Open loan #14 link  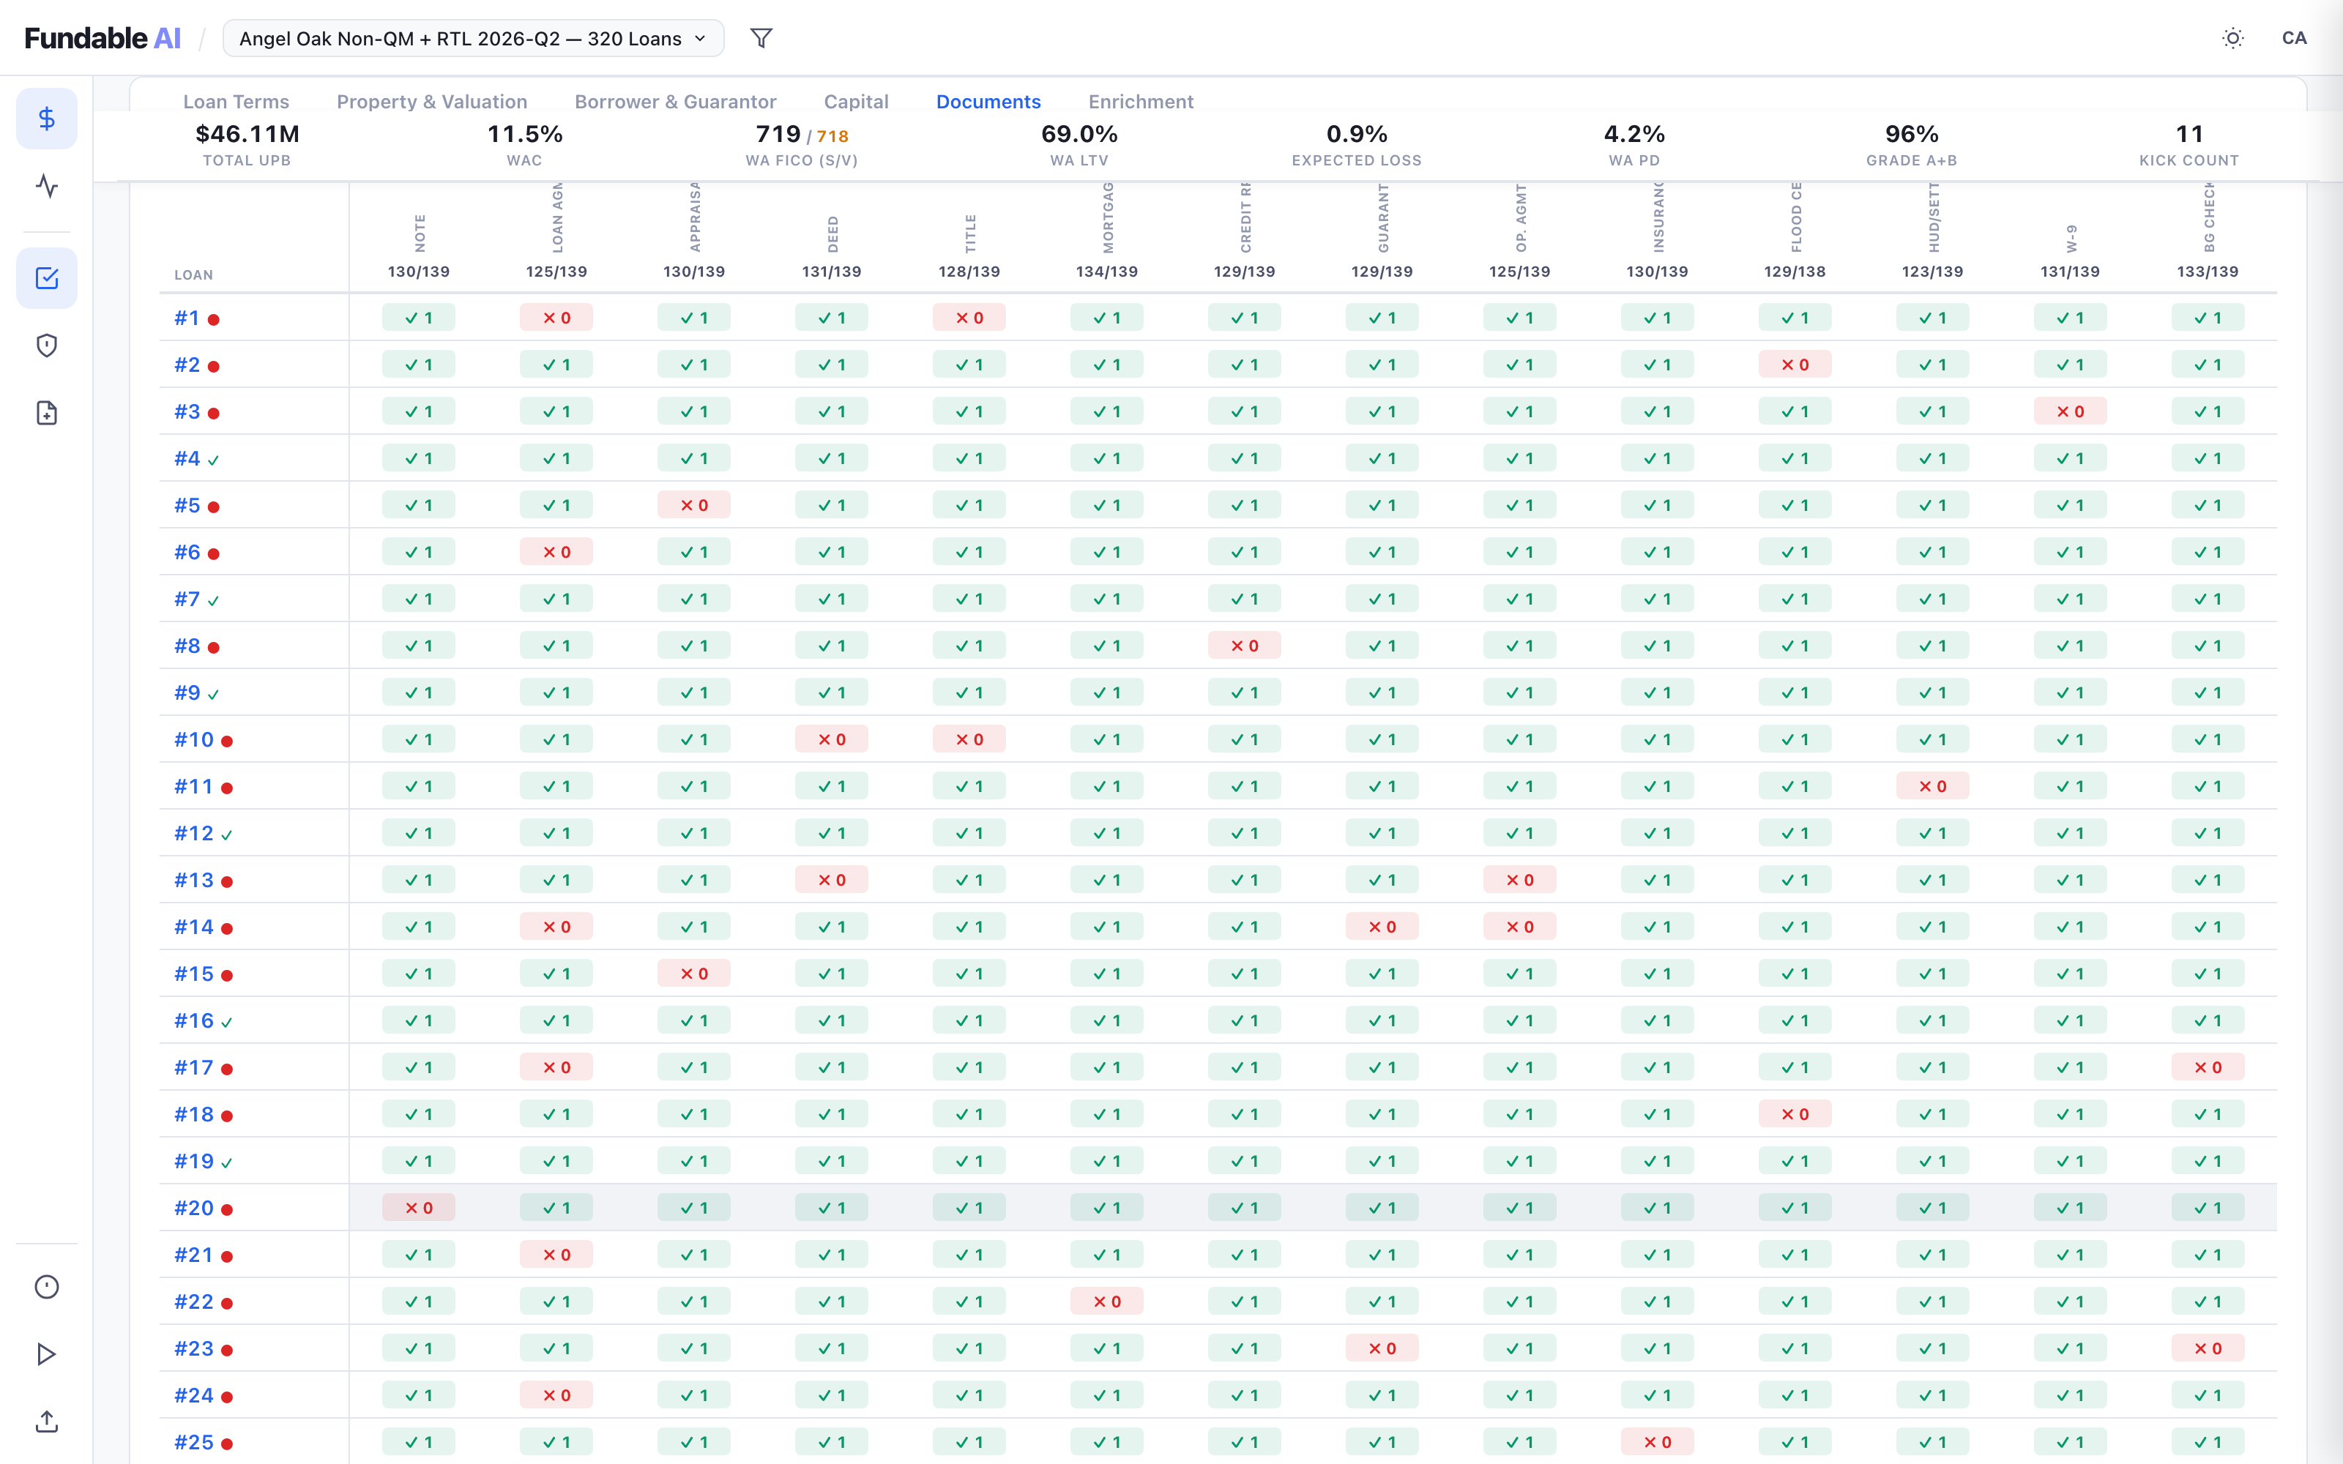pos(193,927)
